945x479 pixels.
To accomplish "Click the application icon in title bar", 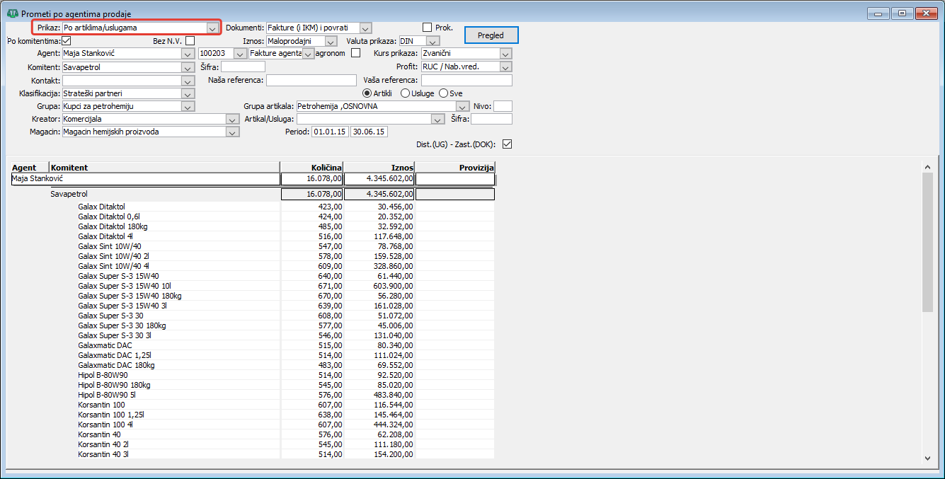I will pos(12,13).
